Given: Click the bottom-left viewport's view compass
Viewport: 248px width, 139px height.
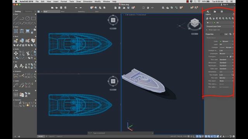Looking at the screenshot, I should coord(113,81).
